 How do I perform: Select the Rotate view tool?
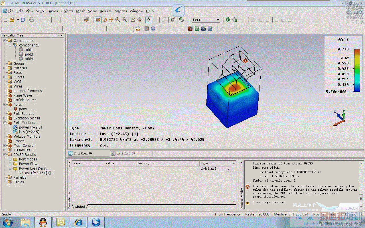tap(98, 20)
